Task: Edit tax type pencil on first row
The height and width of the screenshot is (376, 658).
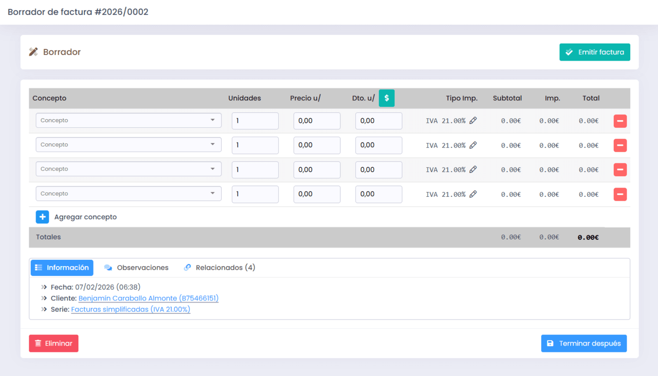Action: 473,121
